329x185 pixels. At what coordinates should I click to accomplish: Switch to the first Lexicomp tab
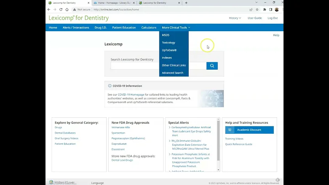(x=69, y=3)
